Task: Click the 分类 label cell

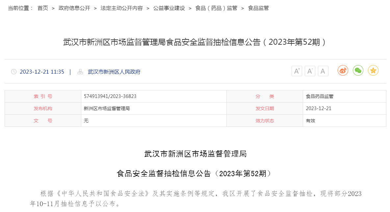Action: coord(265,96)
